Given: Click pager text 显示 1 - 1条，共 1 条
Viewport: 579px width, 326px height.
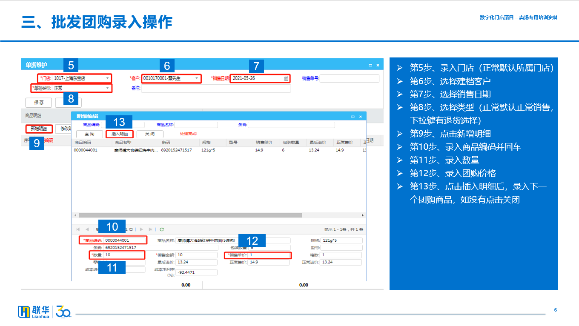Looking at the screenshot, I should pyautogui.click(x=344, y=229).
